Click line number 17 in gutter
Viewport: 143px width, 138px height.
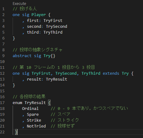tap(2, 103)
